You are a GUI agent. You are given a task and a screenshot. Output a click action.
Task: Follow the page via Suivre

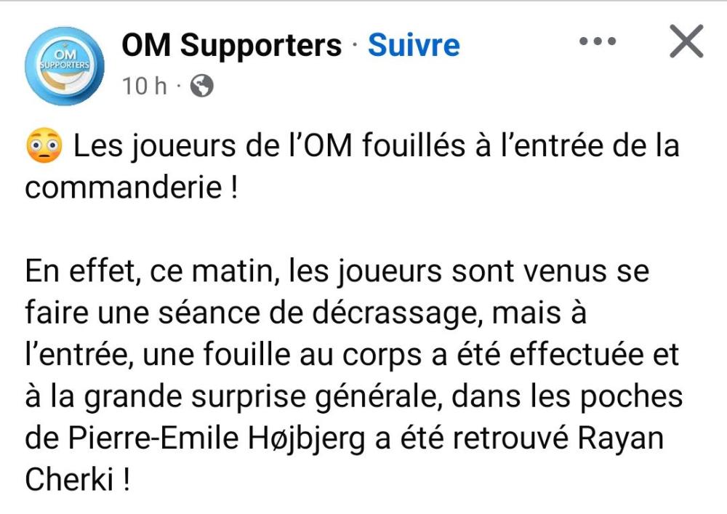[x=414, y=45]
